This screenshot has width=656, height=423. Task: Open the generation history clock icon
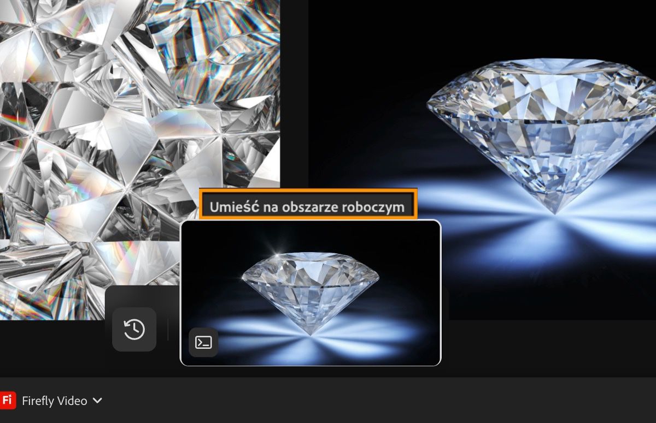click(x=134, y=329)
